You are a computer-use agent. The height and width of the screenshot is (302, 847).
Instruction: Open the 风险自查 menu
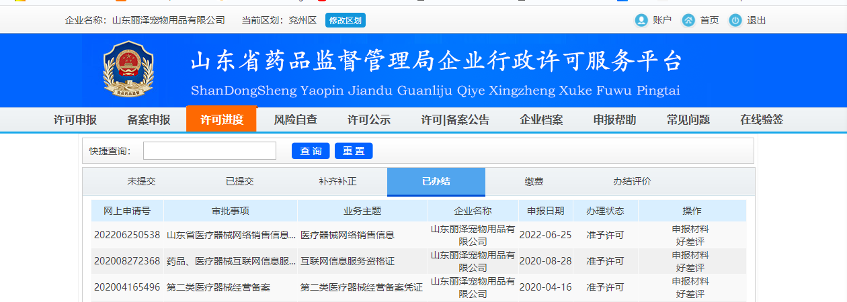(x=296, y=120)
